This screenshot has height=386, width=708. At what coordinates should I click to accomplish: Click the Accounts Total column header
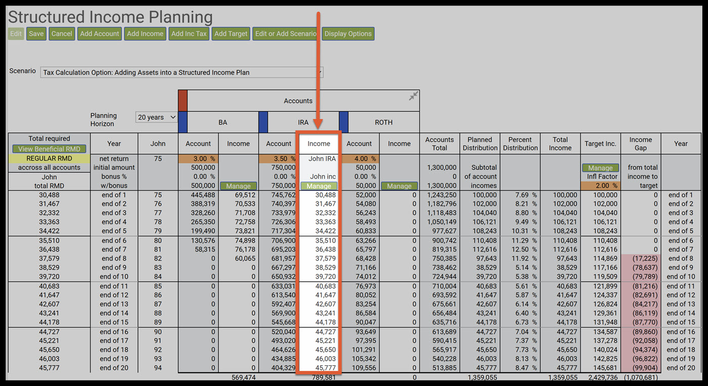(x=439, y=144)
